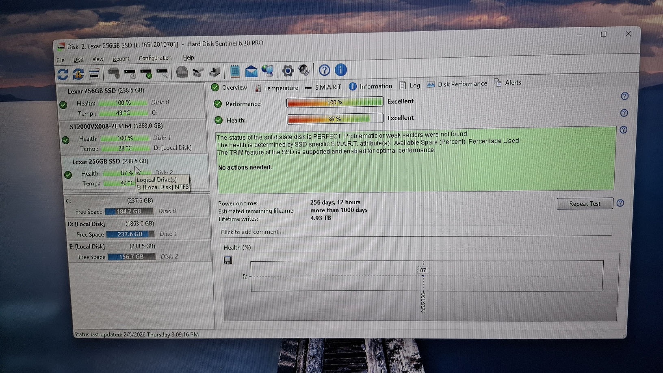Screen dimensions: 663x373
Task: Click the help icon beside Repeat Test
Action: 620,203
